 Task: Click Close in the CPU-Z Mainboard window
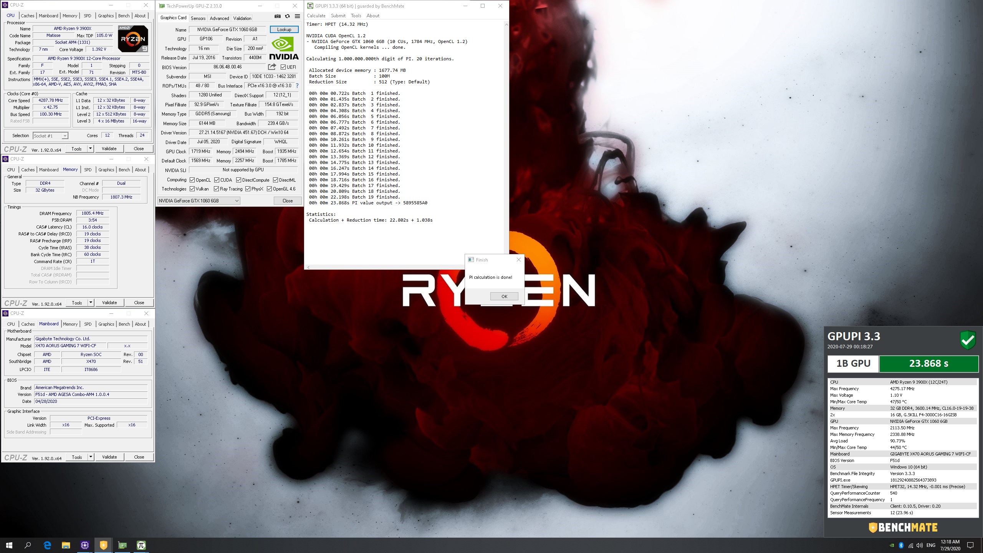click(x=139, y=457)
